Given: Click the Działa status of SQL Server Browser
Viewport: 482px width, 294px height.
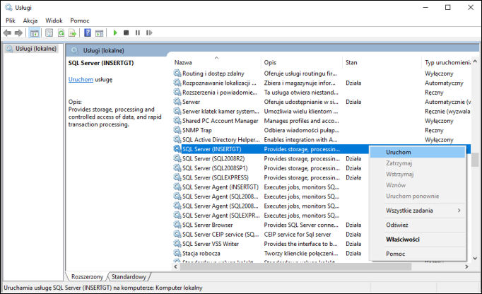Looking at the screenshot, I should click(353, 225).
